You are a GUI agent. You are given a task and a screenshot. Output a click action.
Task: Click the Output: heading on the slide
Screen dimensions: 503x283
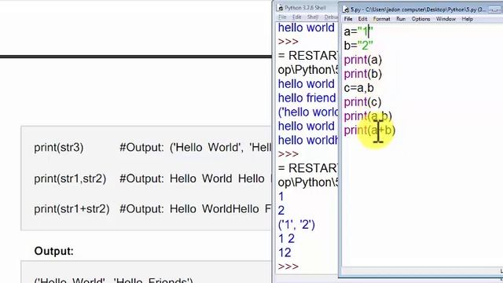[x=54, y=251]
